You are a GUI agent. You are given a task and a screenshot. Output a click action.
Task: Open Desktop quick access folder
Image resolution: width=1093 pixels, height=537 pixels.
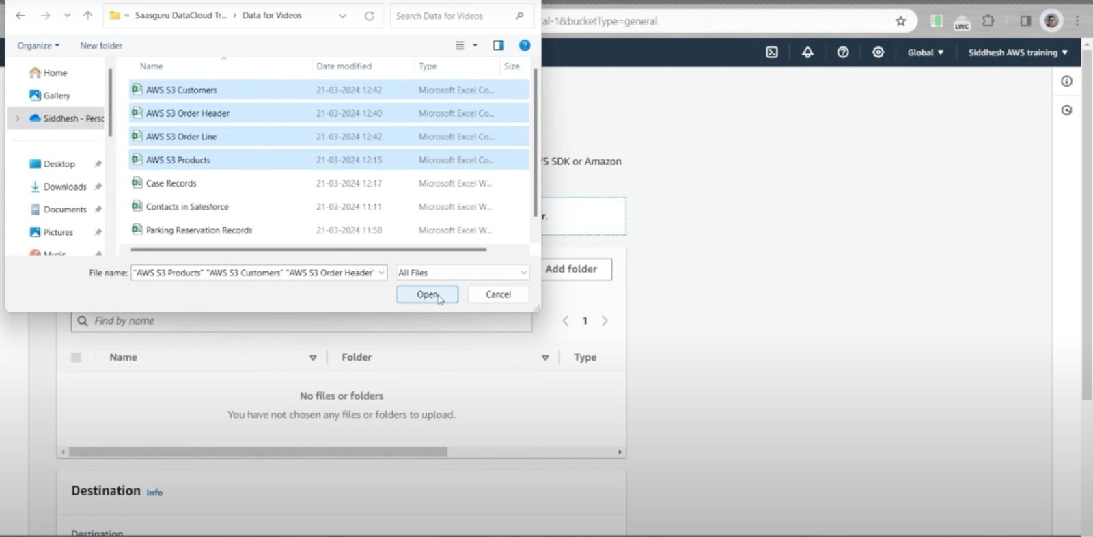coord(53,164)
